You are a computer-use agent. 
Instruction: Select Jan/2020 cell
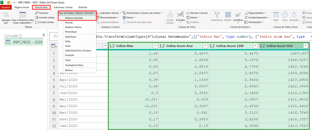point(83,126)
